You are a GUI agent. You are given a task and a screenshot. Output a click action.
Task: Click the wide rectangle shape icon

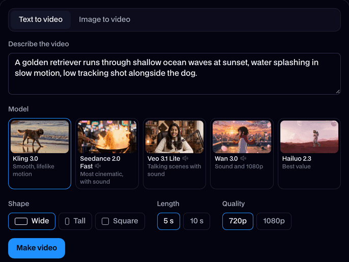point(21,221)
